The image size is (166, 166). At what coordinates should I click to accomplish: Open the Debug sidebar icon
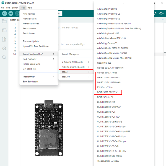[4, 48]
